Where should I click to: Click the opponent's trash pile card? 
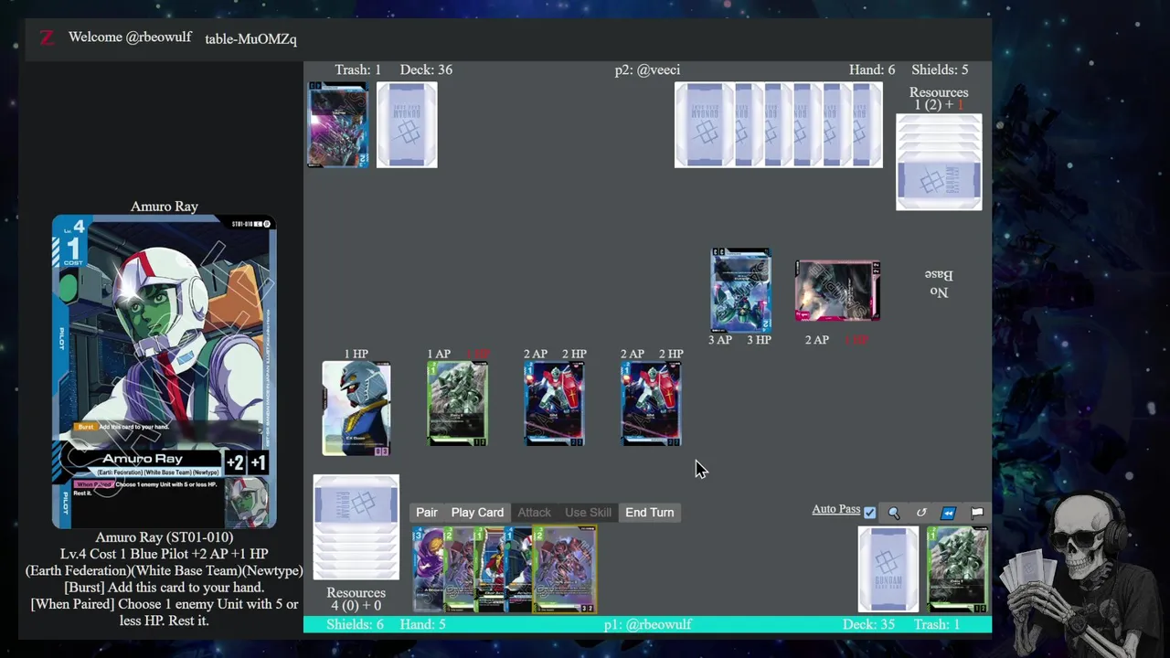[338, 125]
